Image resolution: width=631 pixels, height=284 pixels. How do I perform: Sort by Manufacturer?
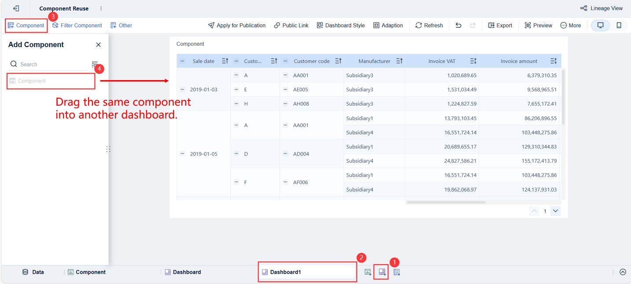point(399,61)
